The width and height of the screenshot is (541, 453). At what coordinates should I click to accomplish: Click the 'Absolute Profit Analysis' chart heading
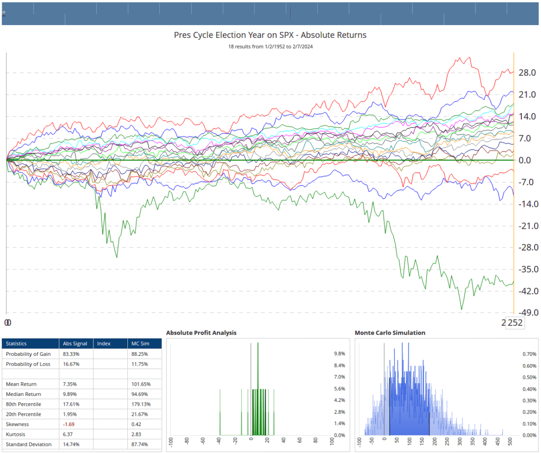tap(201, 333)
